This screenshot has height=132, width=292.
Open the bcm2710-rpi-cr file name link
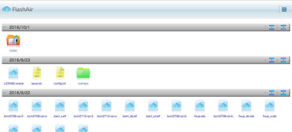click(x=107, y=116)
